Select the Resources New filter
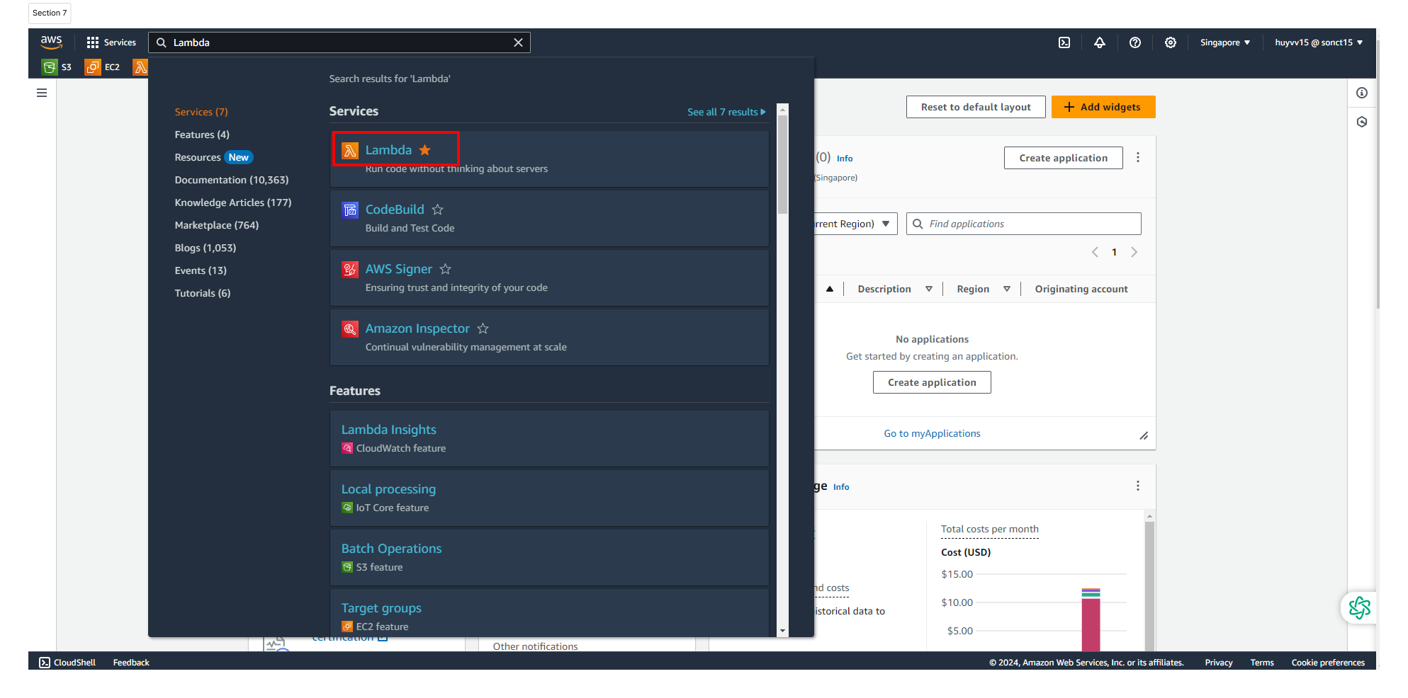The image size is (1408, 698). pyautogui.click(x=213, y=157)
